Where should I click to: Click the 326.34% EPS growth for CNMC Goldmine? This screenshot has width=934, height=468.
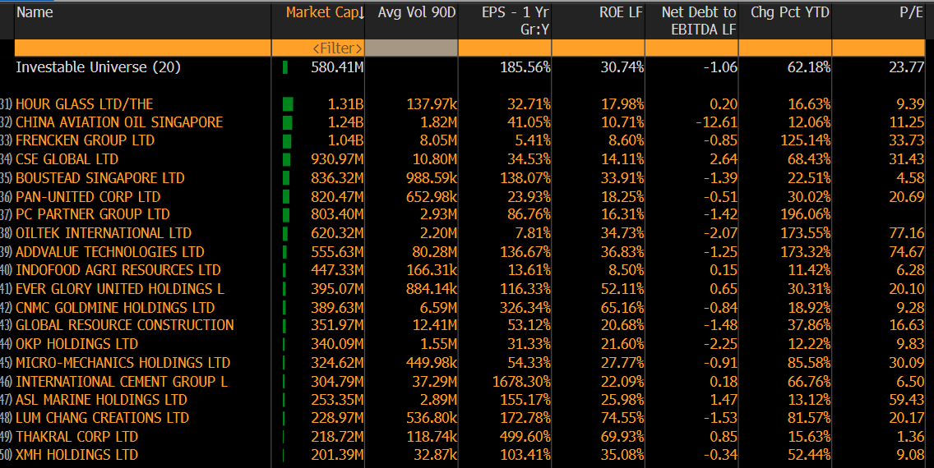(x=525, y=308)
